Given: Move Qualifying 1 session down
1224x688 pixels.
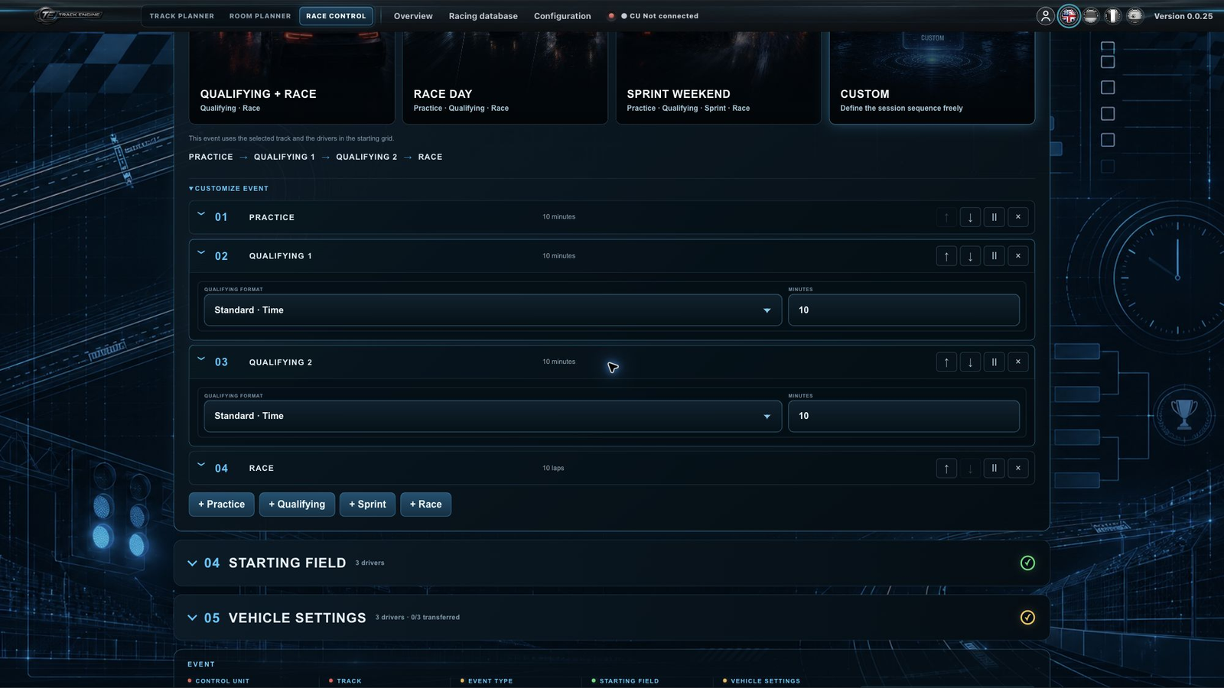Looking at the screenshot, I should 970,256.
